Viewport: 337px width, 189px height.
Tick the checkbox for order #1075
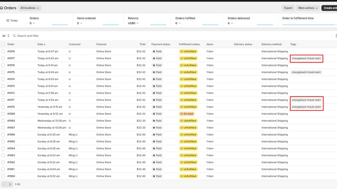[3, 72]
